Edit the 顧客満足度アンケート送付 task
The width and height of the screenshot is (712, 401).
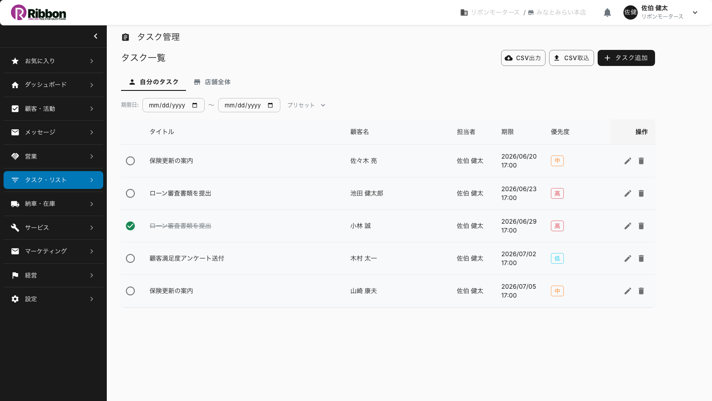coord(628,258)
